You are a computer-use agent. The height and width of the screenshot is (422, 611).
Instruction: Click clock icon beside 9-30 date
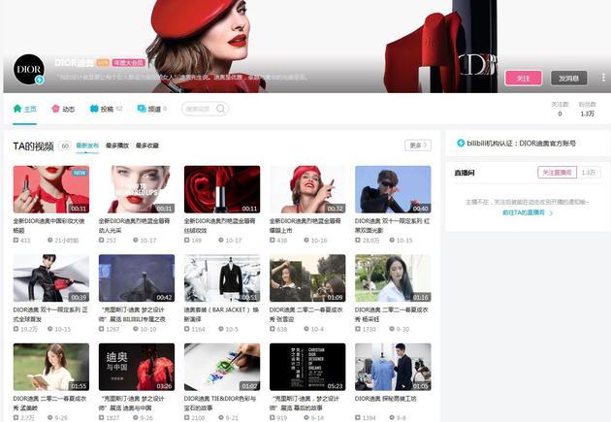(392, 329)
